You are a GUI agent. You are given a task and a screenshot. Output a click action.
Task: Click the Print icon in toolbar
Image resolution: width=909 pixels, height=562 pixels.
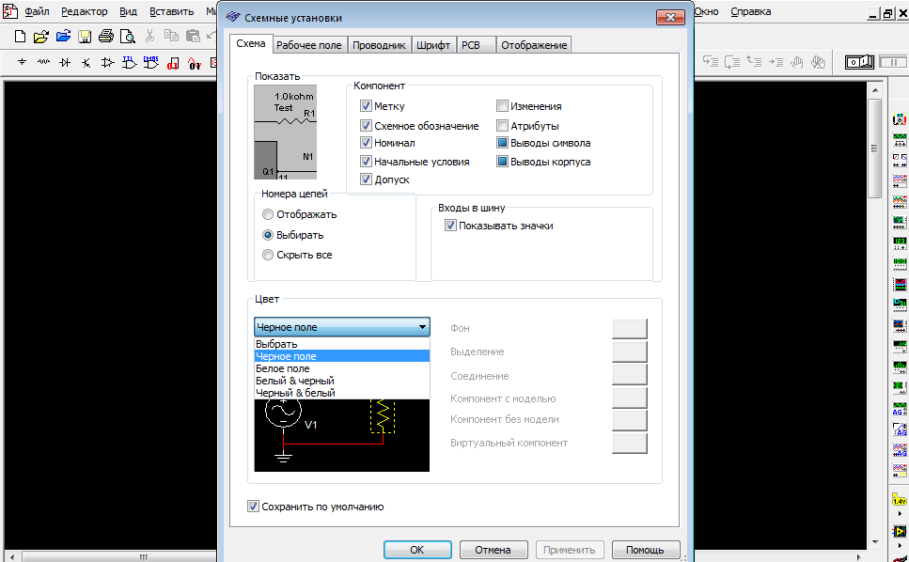(x=105, y=37)
